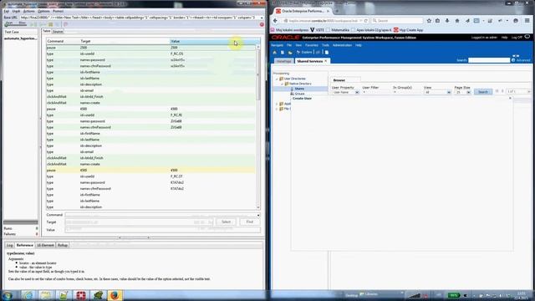Close the Oracle Enterprise Performance browser tab
Image resolution: width=535 pixels, height=301 pixels.
(x=329, y=11)
